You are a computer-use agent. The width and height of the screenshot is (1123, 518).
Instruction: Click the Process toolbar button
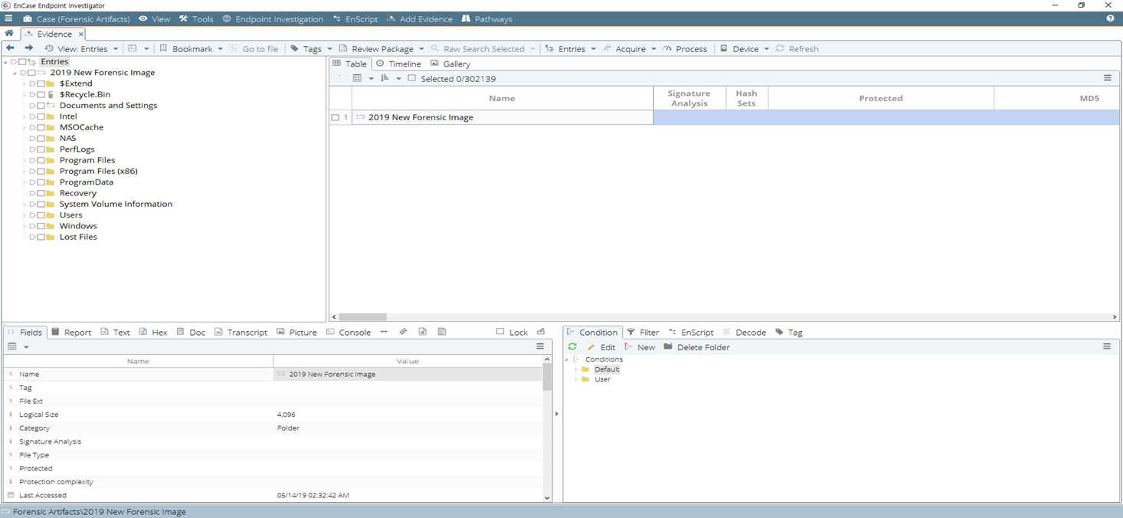685,49
